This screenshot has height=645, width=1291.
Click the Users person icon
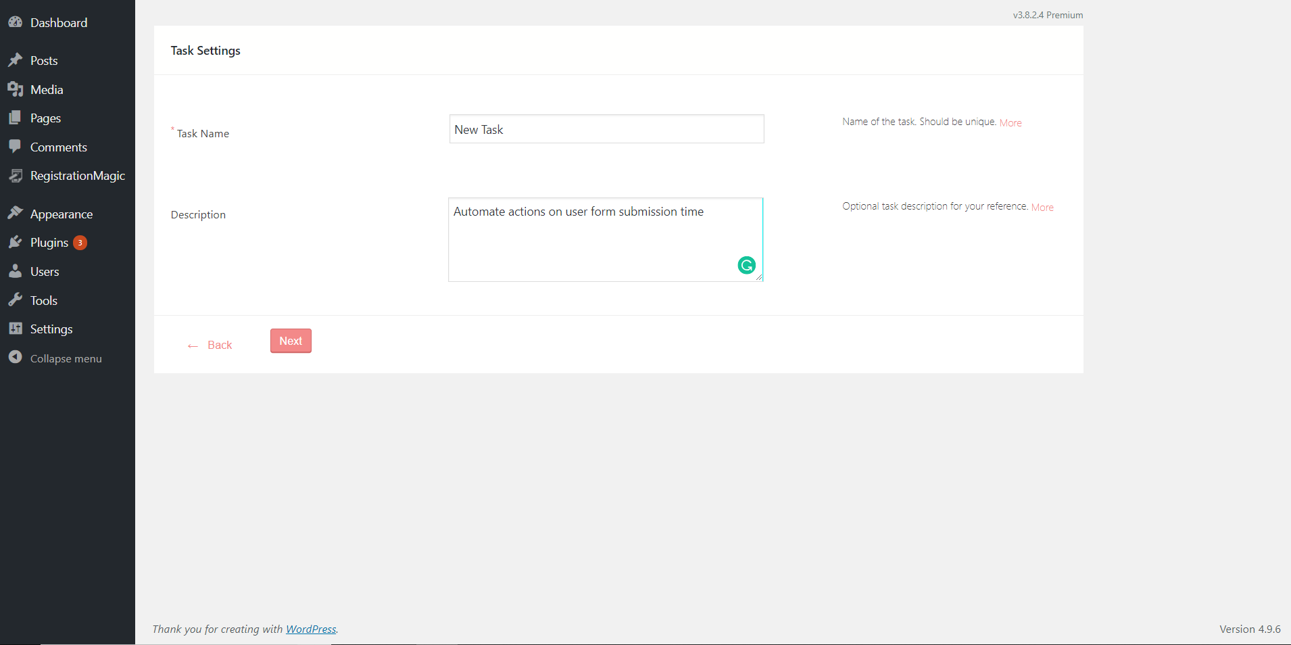(16, 271)
